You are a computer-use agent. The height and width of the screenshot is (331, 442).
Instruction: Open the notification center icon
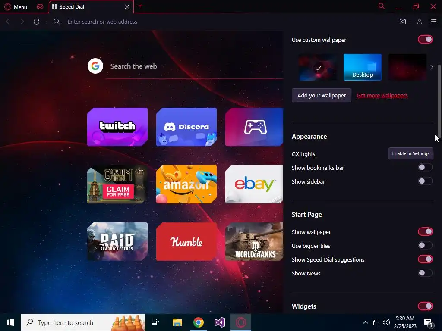click(429, 322)
